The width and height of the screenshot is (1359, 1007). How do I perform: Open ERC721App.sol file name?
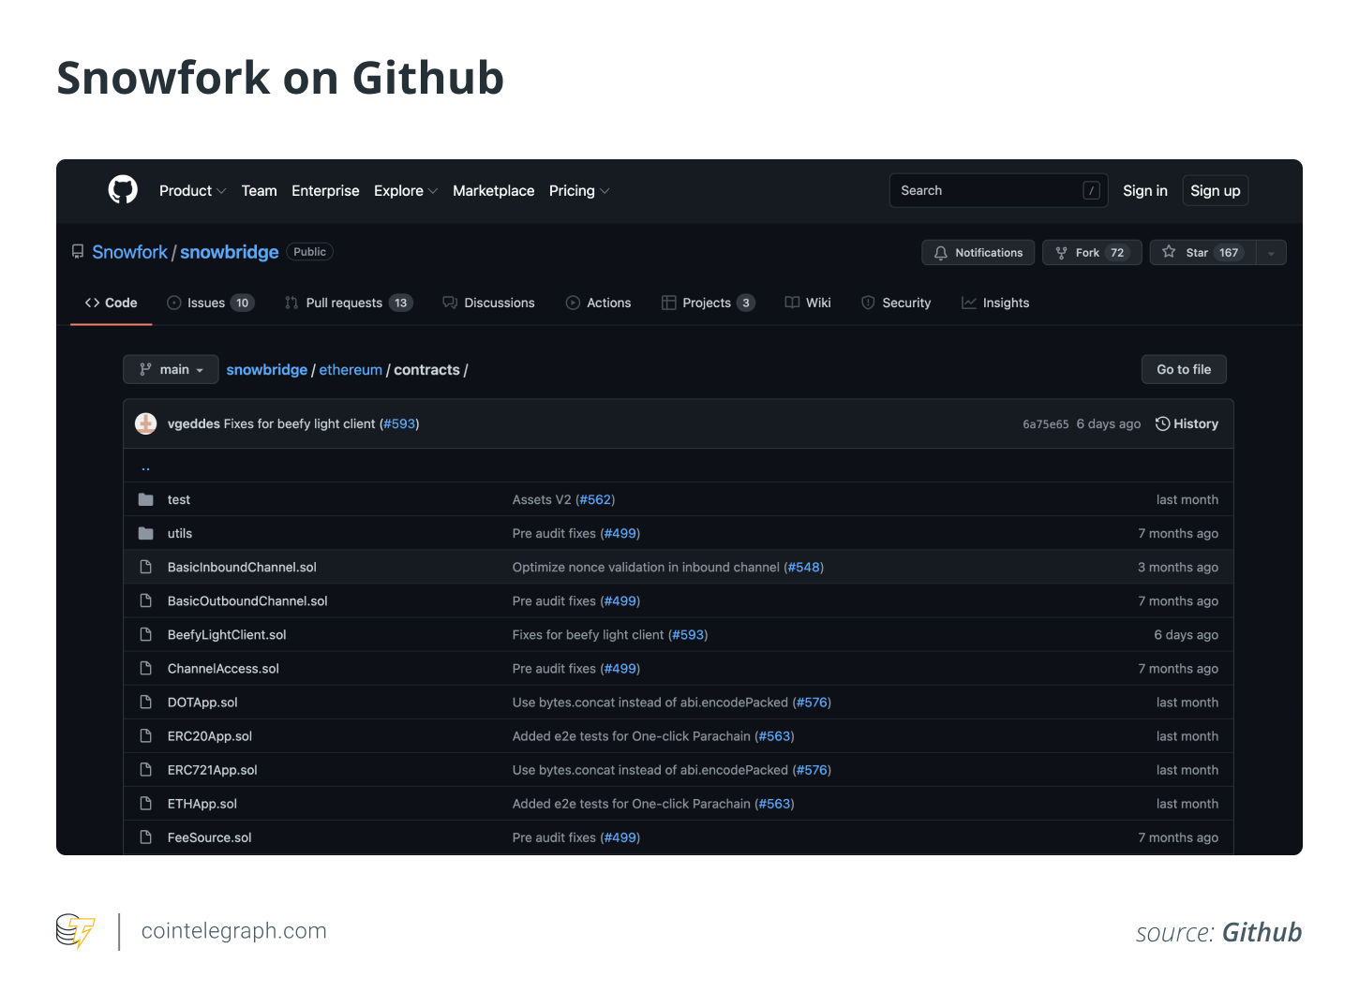tap(212, 769)
